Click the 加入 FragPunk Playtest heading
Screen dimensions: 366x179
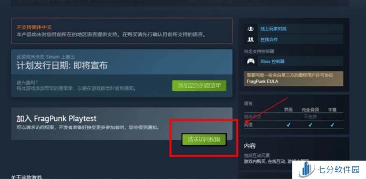coord(56,119)
